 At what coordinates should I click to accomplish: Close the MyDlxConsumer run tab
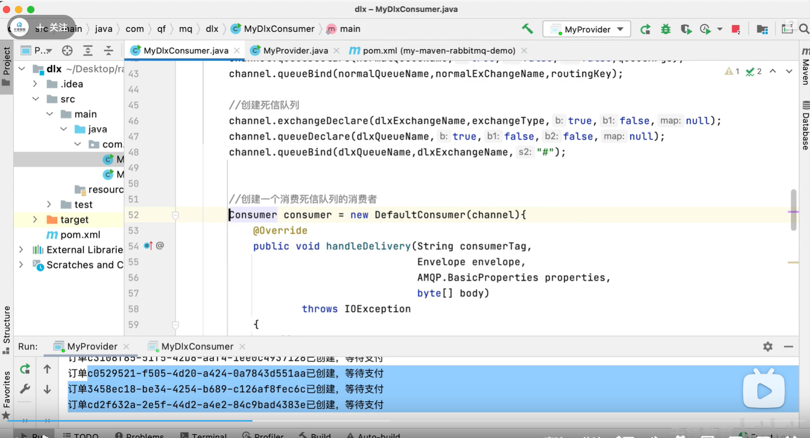[x=242, y=346]
